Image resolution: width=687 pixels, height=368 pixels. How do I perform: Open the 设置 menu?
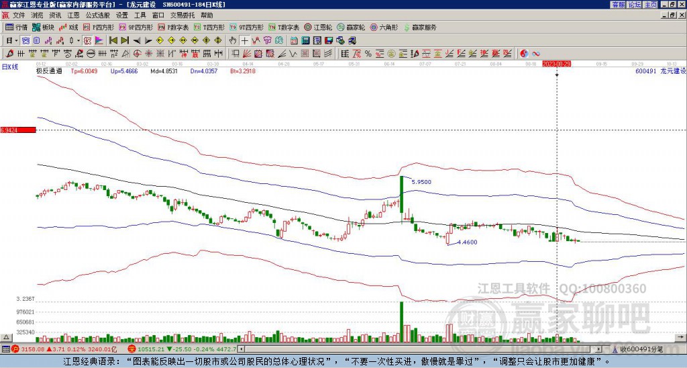coord(122,15)
